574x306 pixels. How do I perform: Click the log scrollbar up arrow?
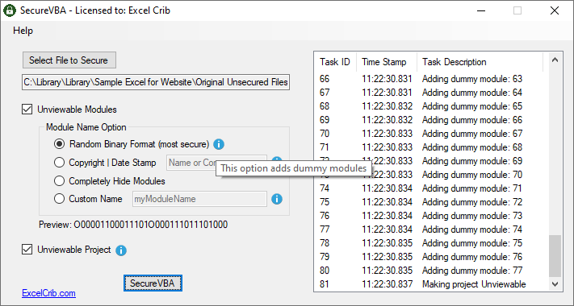[555, 60]
